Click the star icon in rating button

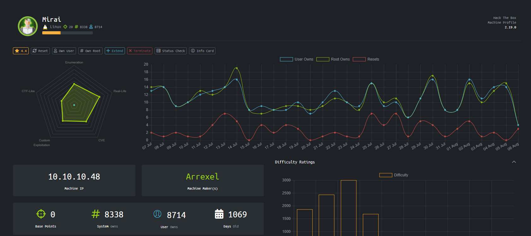pos(17,51)
